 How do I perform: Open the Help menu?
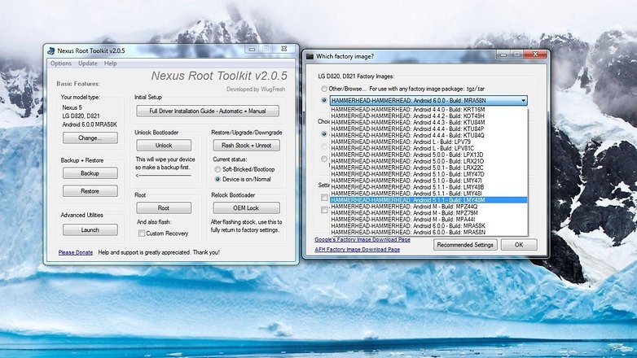coord(111,63)
